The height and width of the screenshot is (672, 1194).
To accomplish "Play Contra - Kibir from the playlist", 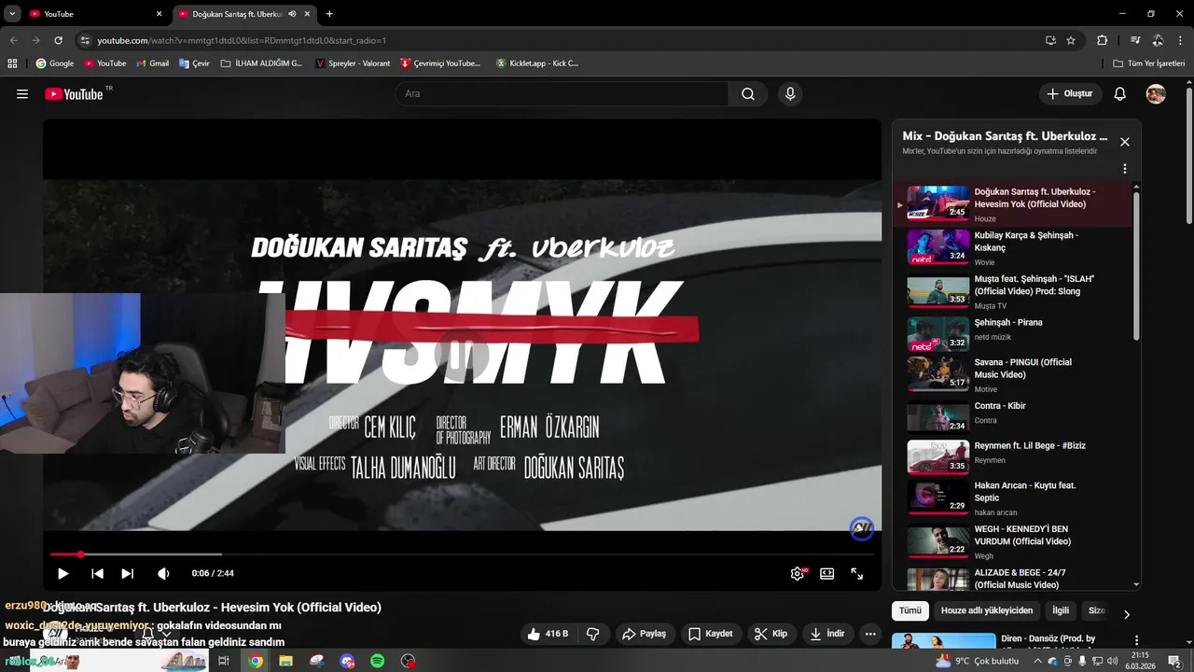I will pos(1012,416).
